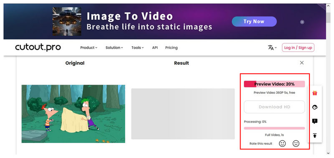
Task: Open the language translate selector
Action: (x=272, y=48)
